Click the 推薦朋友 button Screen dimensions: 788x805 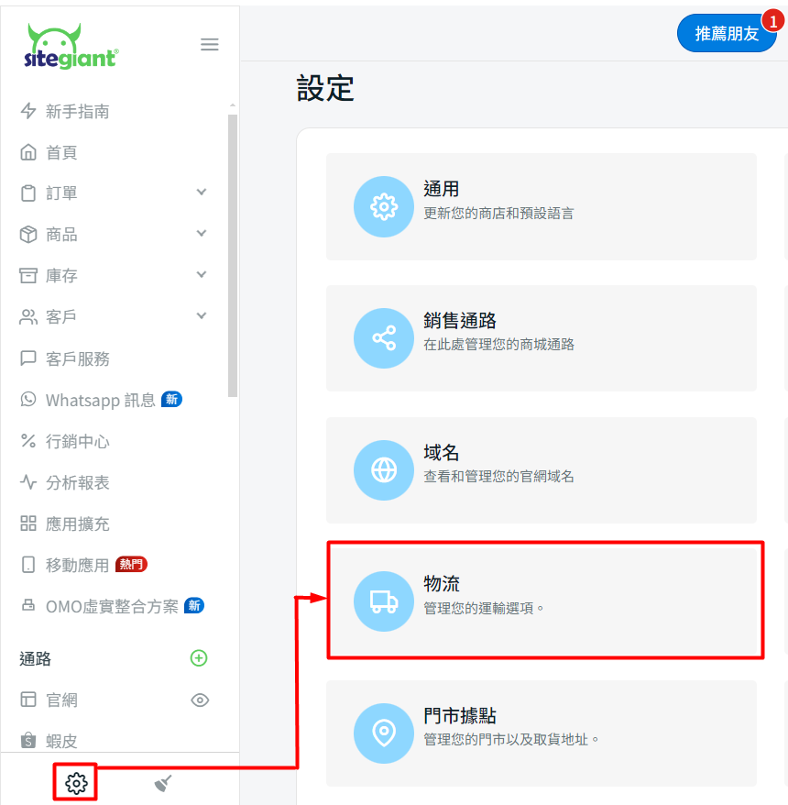(727, 33)
